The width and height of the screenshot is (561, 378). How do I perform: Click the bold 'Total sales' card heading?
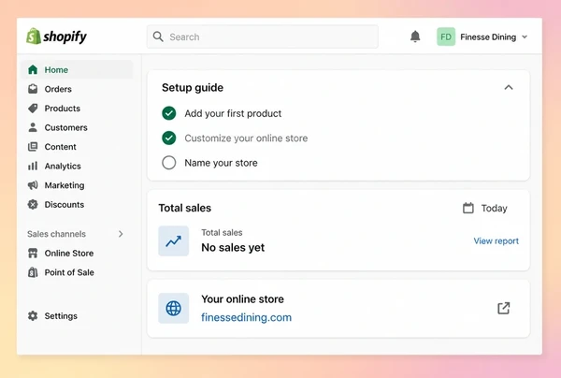(185, 208)
